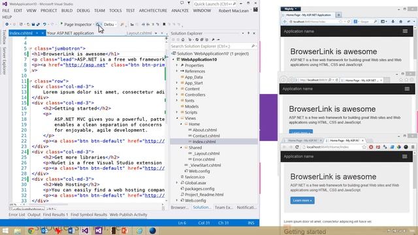Click Application name link in Internet Explorer page
418x235 pixels.
click(298, 89)
